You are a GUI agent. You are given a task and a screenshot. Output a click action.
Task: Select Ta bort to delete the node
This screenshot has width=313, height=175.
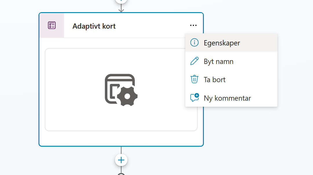click(231, 80)
